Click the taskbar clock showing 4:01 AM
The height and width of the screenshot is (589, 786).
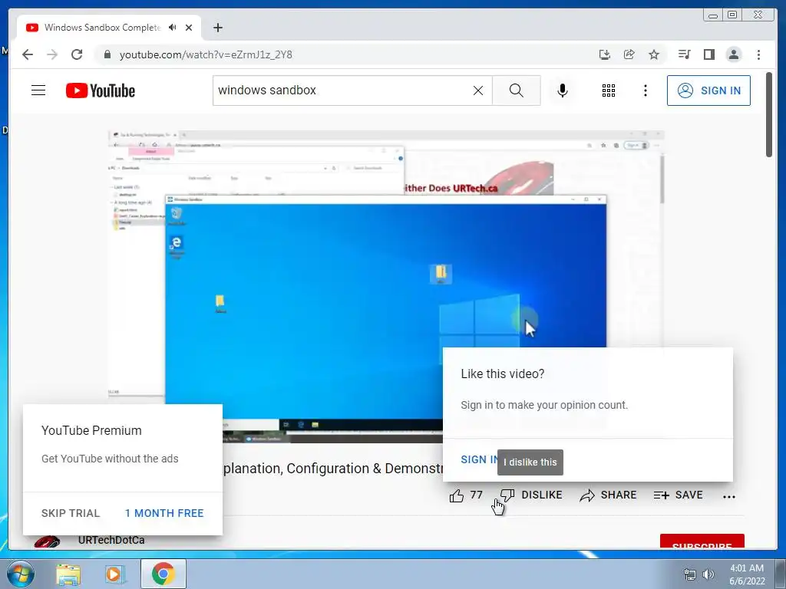(747, 574)
